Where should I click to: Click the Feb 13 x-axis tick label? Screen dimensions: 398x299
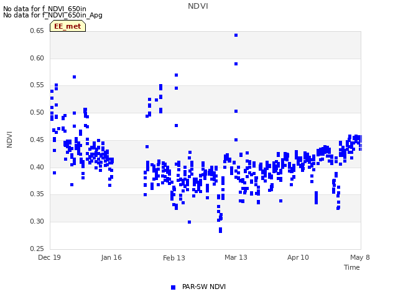point(174,258)
